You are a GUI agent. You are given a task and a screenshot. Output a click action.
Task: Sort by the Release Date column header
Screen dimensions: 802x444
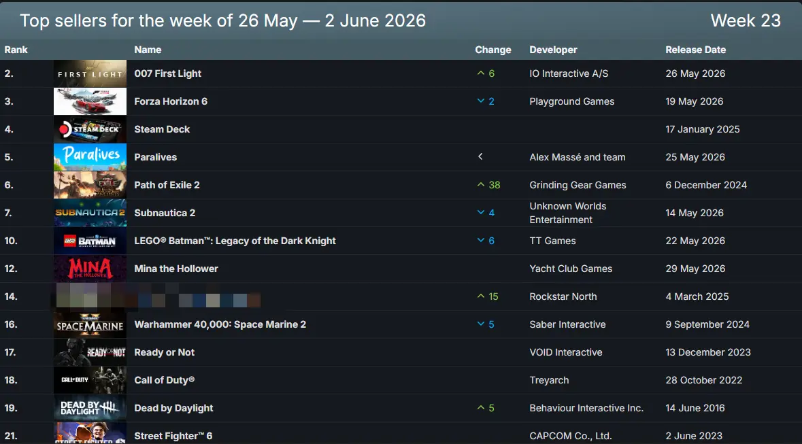696,50
